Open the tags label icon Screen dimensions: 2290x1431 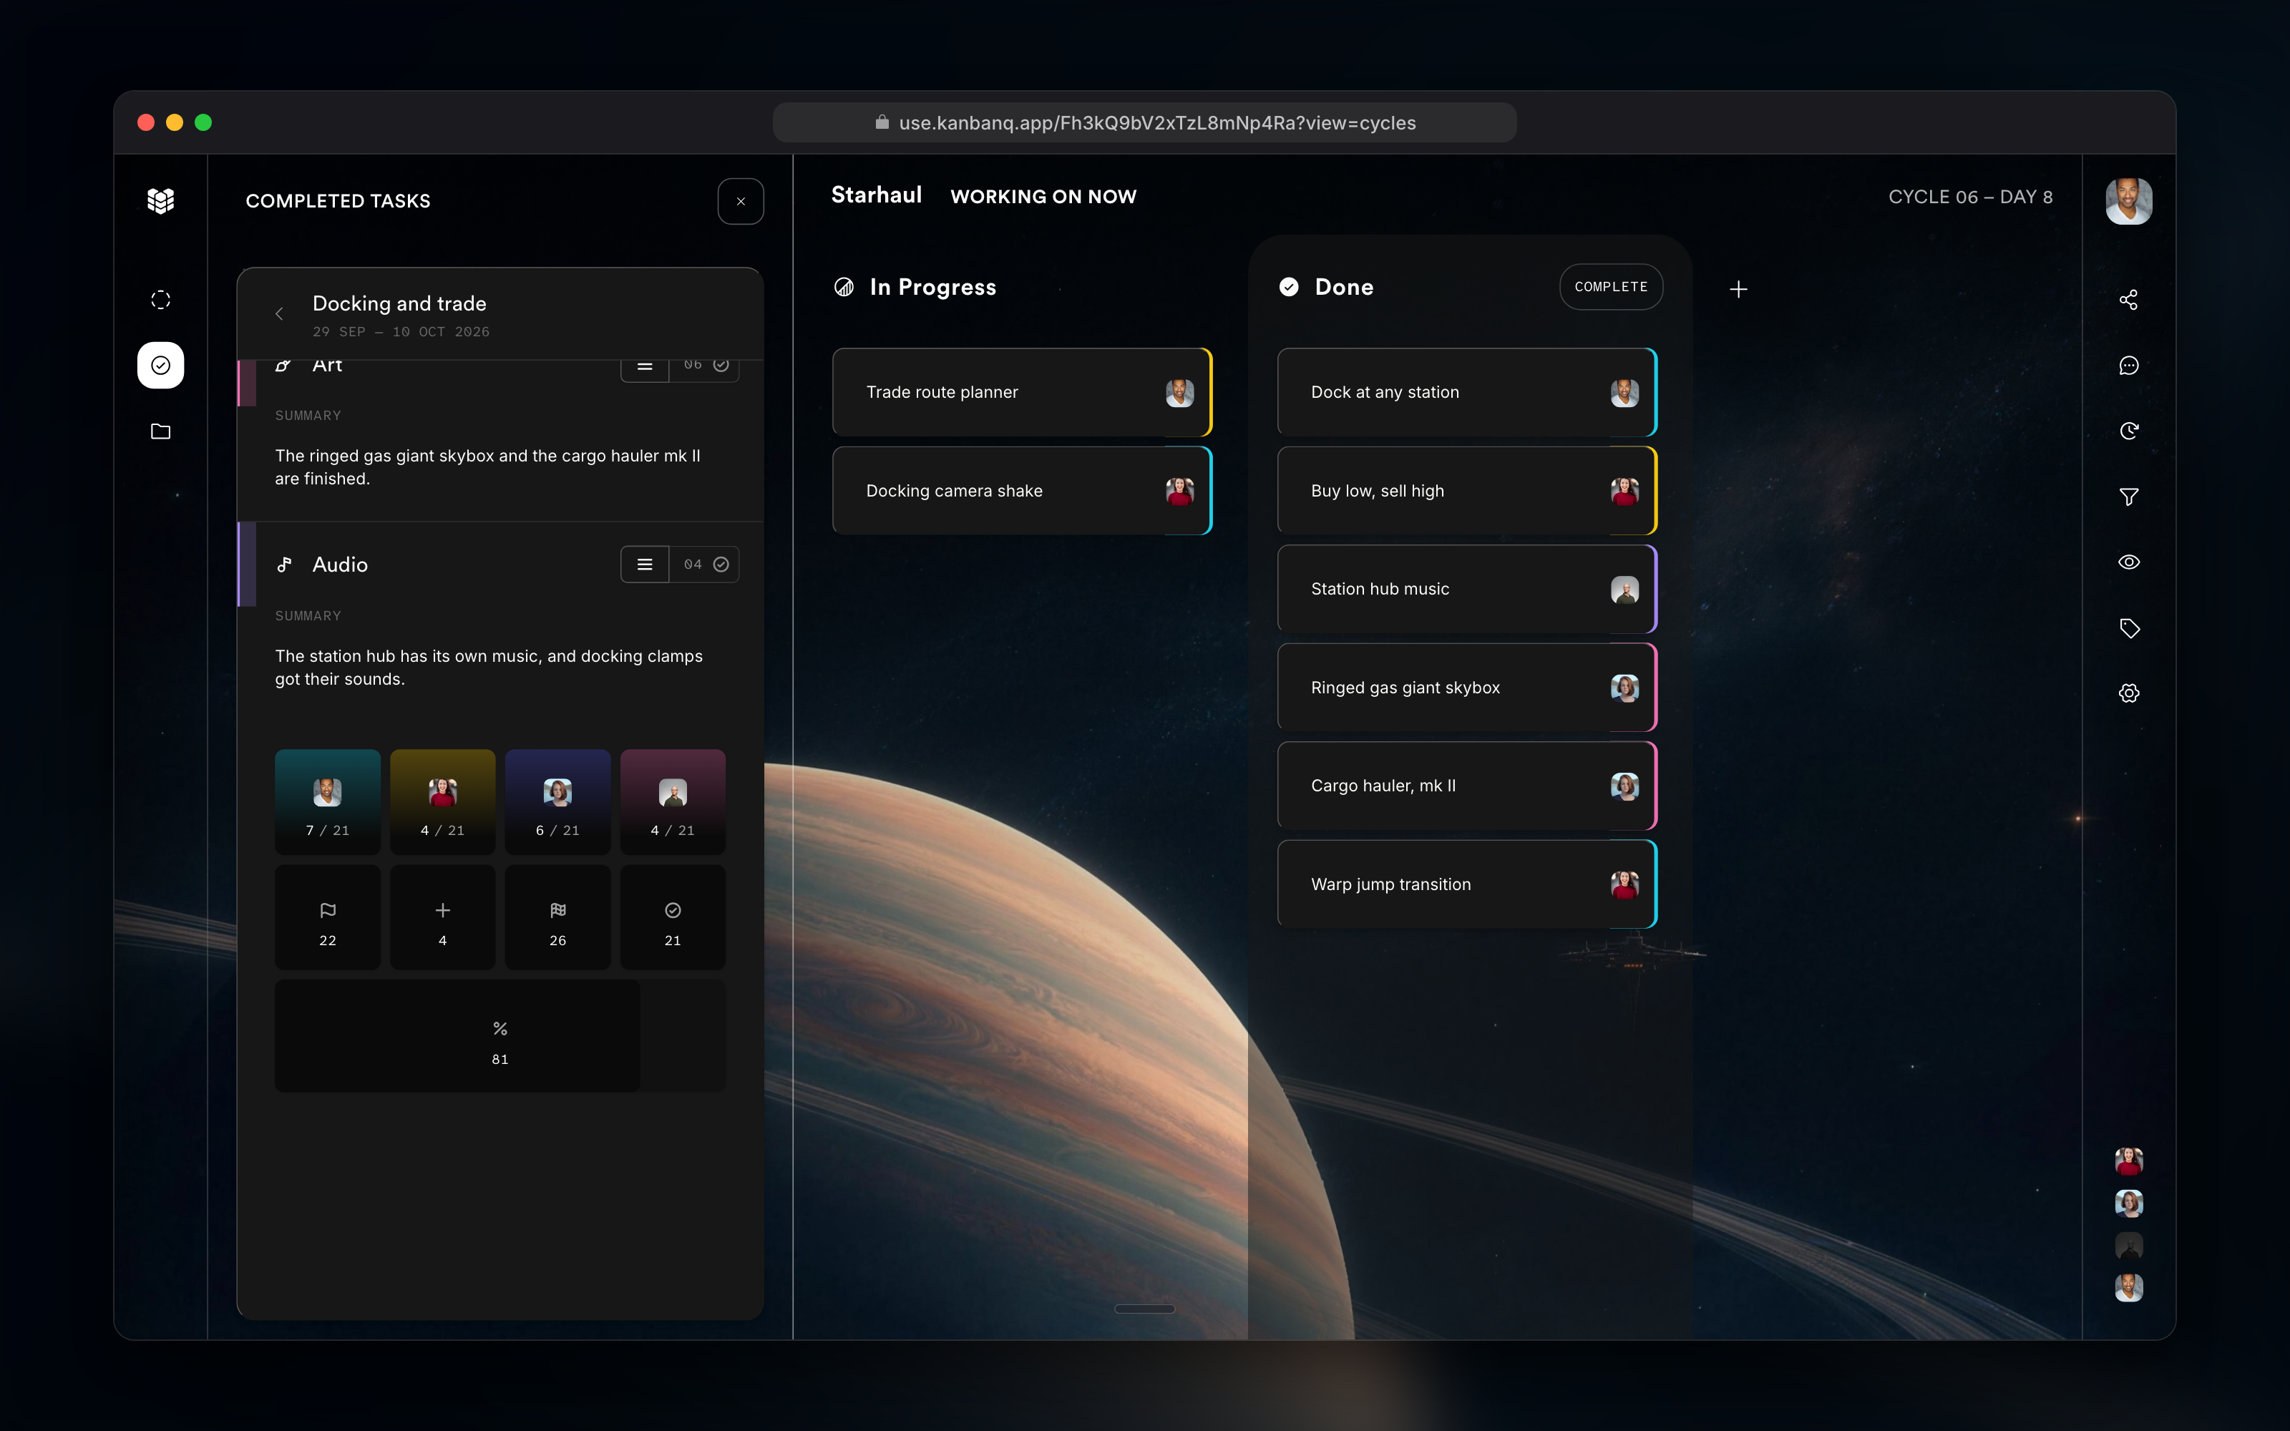[2128, 628]
